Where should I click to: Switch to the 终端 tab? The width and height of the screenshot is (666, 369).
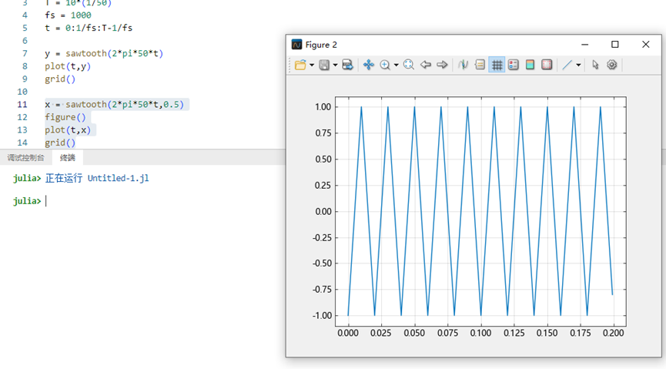(68, 158)
